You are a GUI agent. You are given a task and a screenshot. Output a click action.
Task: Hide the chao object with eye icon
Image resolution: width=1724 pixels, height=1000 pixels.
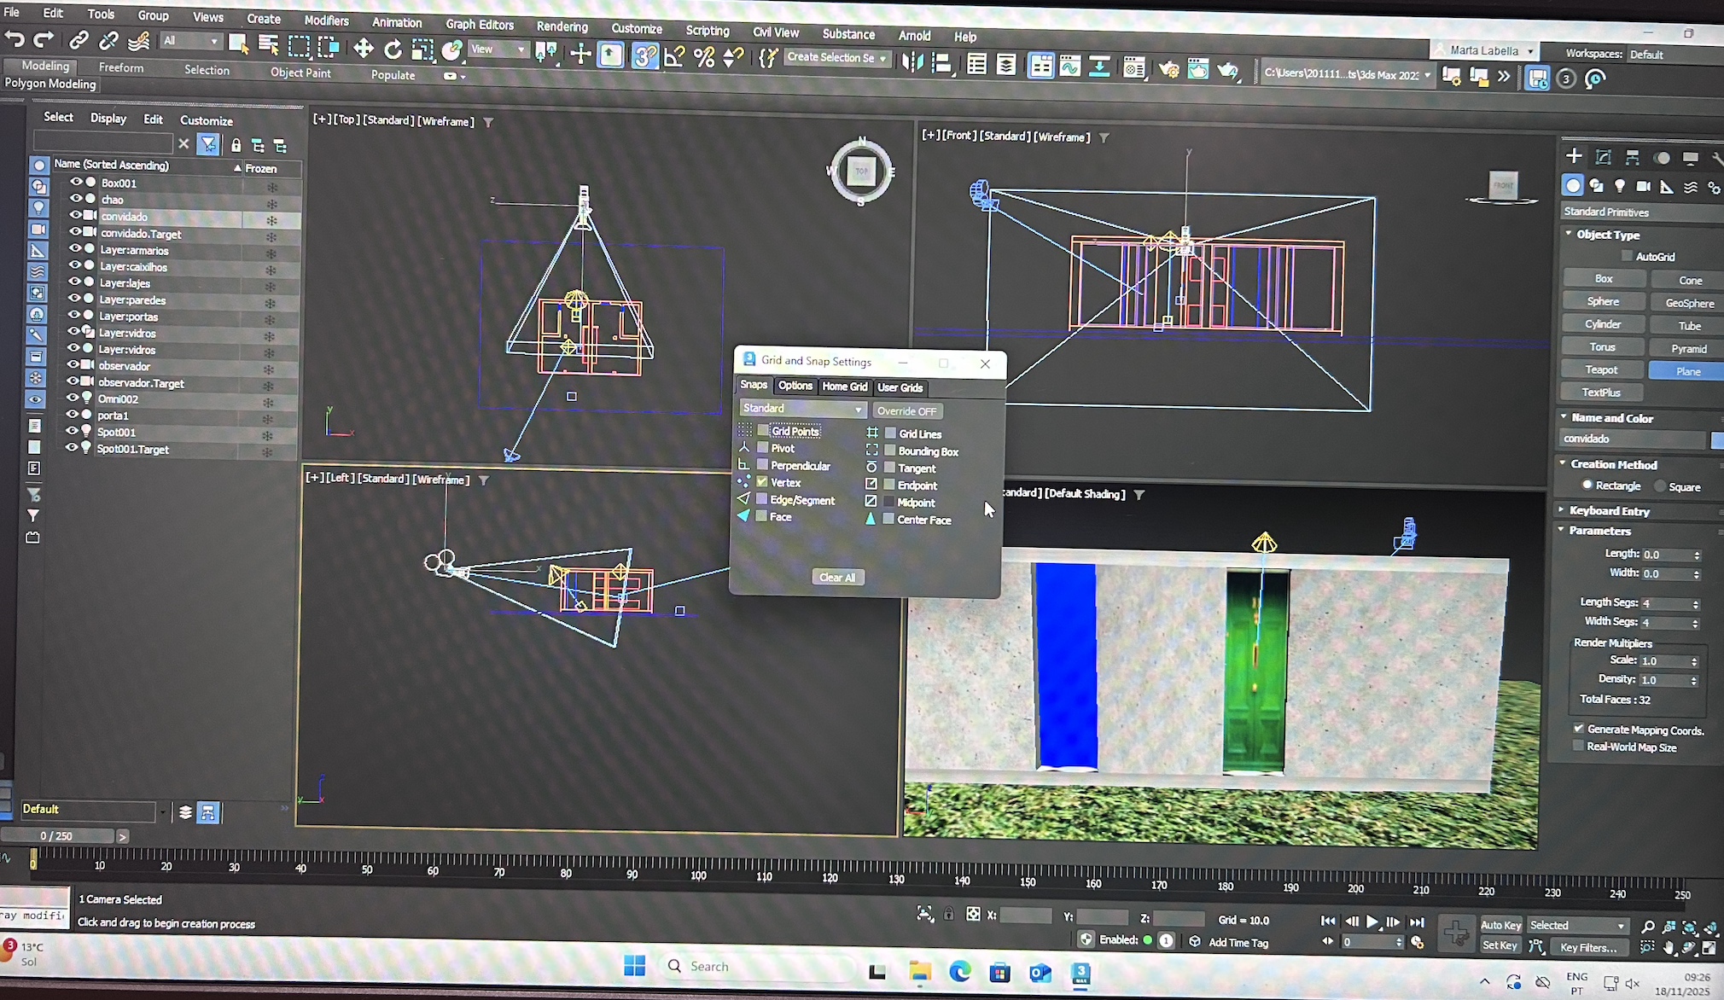[76, 199]
